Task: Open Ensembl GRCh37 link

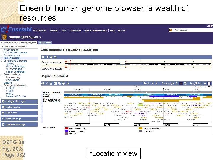Action: 16,96
